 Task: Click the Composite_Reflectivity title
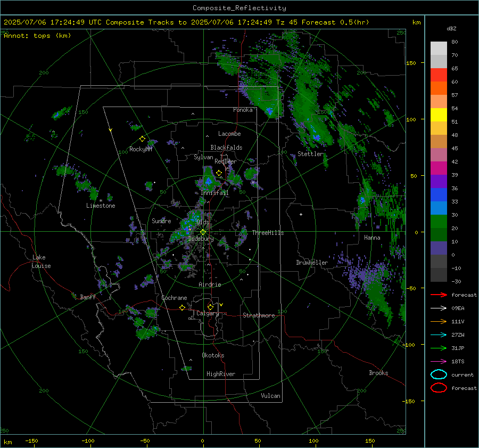240,8
